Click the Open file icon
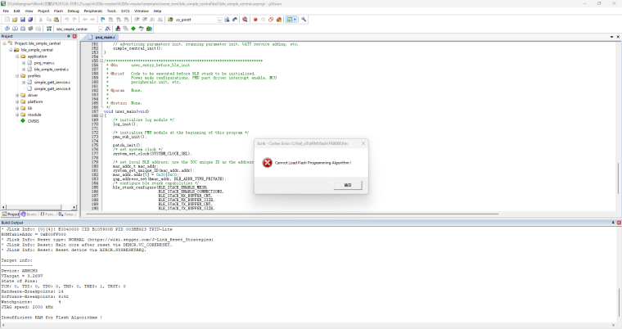The width and height of the screenshot is (622, 329). tap(15, 20)
